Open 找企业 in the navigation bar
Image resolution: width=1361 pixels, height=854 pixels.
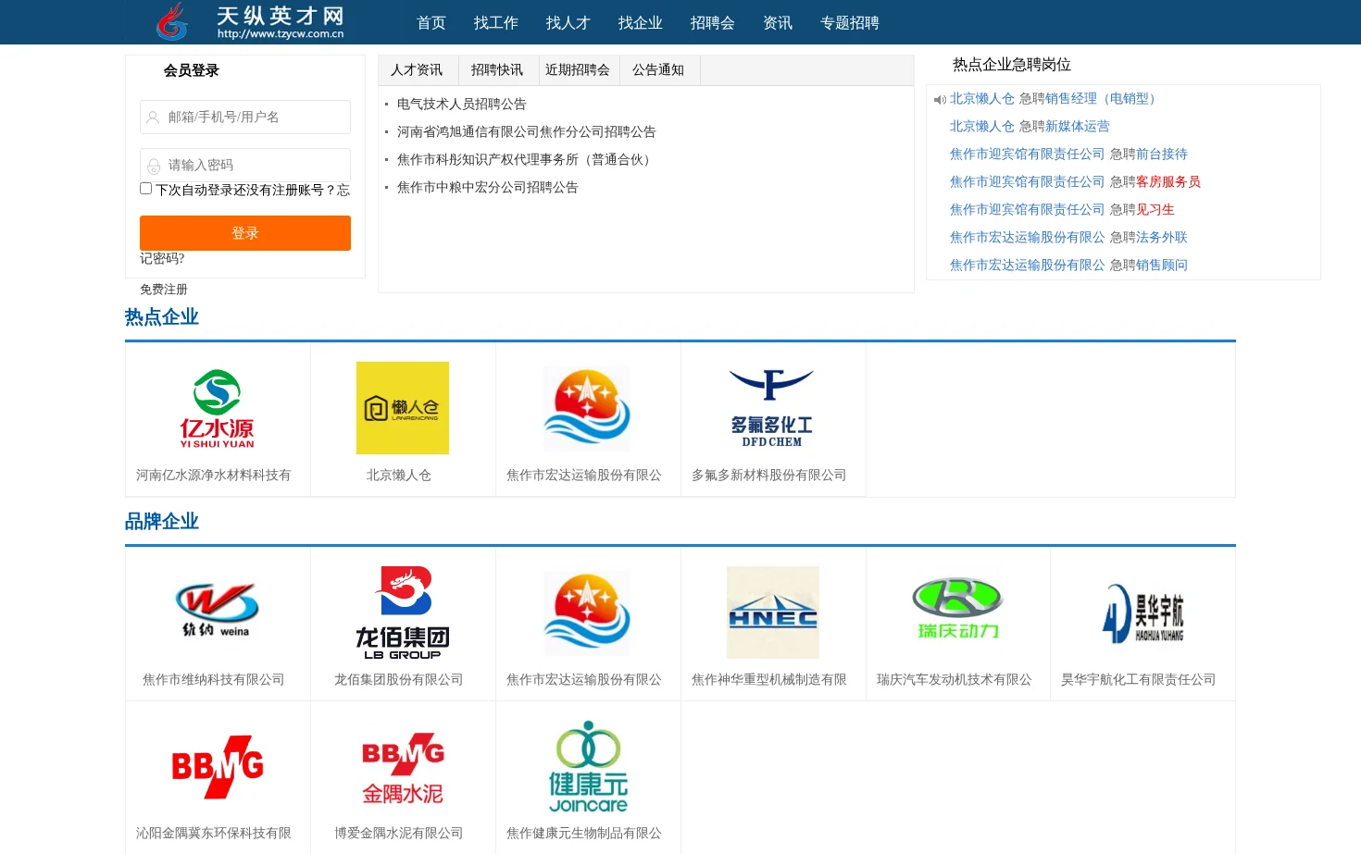[x=641, y=22]
